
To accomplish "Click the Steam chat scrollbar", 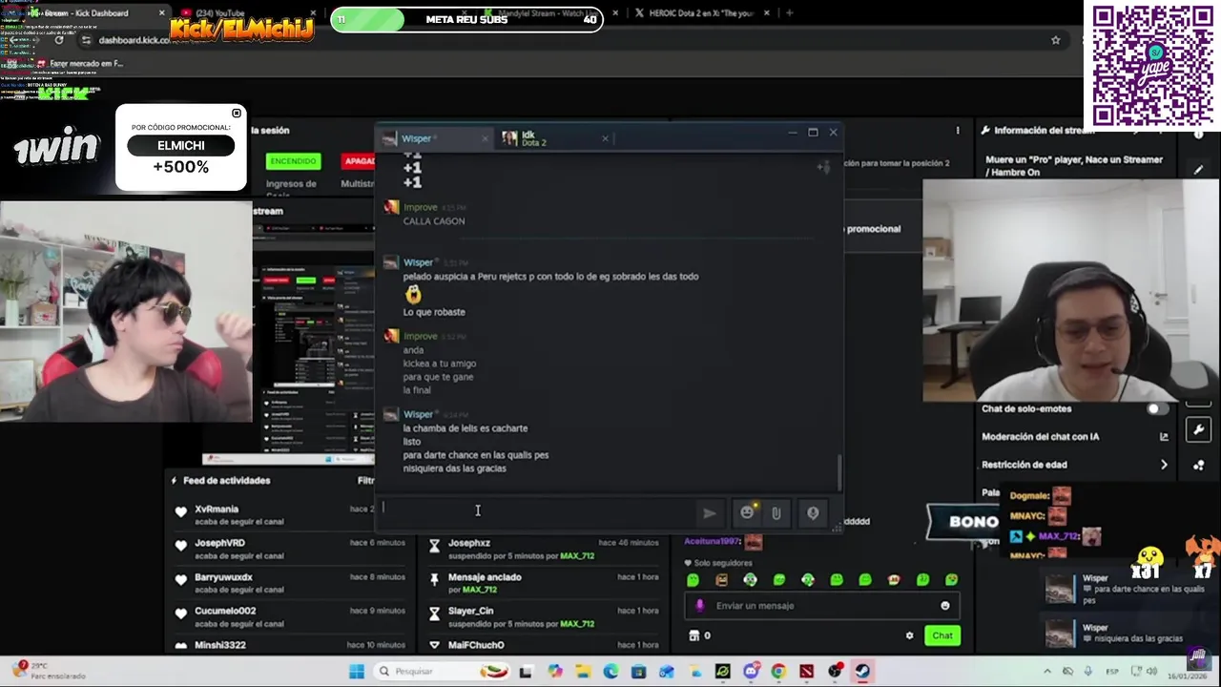I will point(839,472).
